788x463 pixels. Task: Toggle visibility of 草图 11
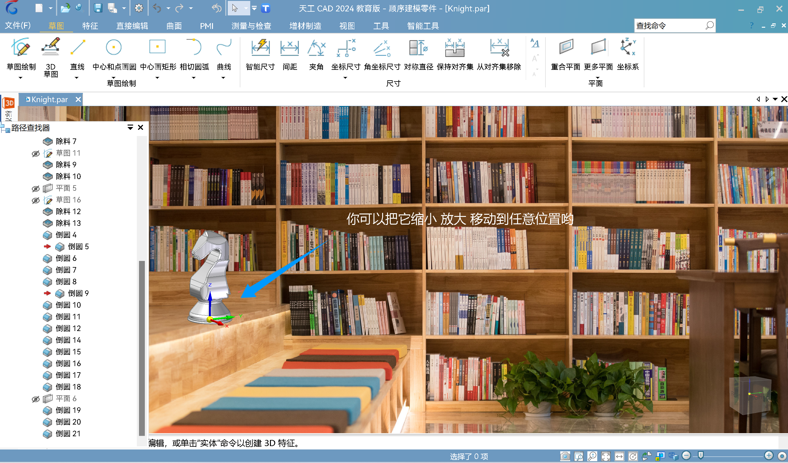pos(36,153)
